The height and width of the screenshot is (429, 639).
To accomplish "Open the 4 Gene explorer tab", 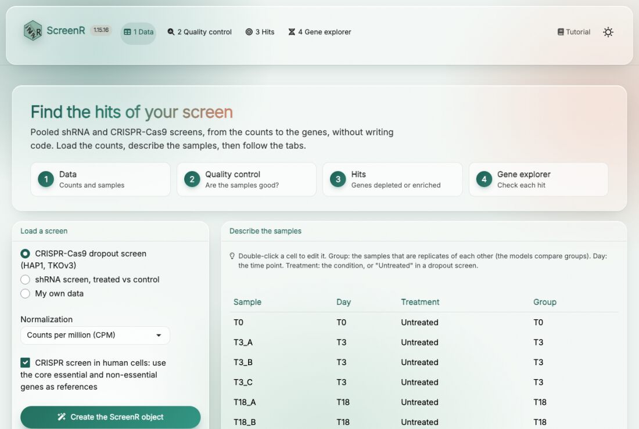I will 320,32.
